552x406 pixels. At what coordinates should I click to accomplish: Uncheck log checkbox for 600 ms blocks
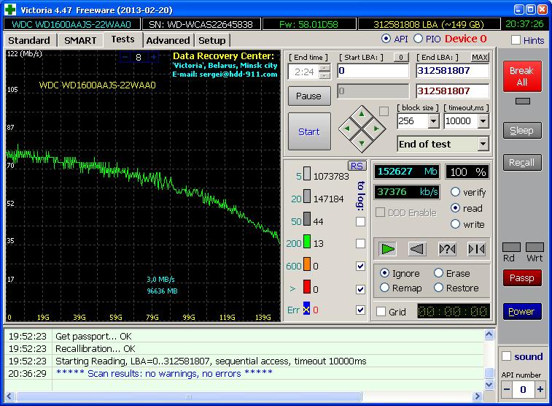point(360,266)
